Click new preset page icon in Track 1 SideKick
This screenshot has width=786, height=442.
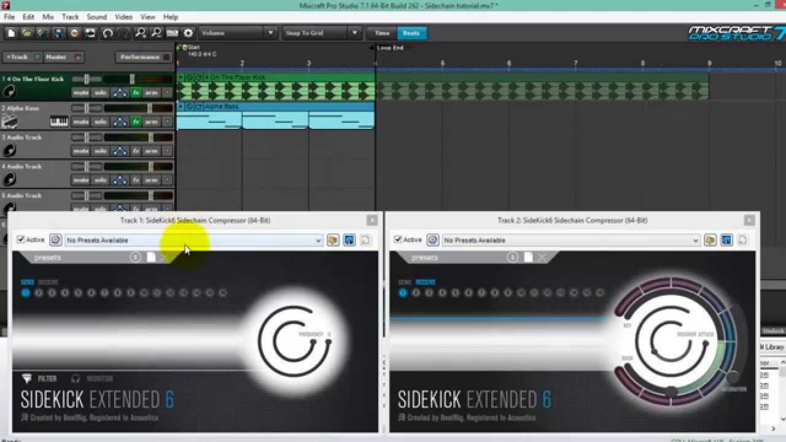pyautogui.click(x=151, y=257)
